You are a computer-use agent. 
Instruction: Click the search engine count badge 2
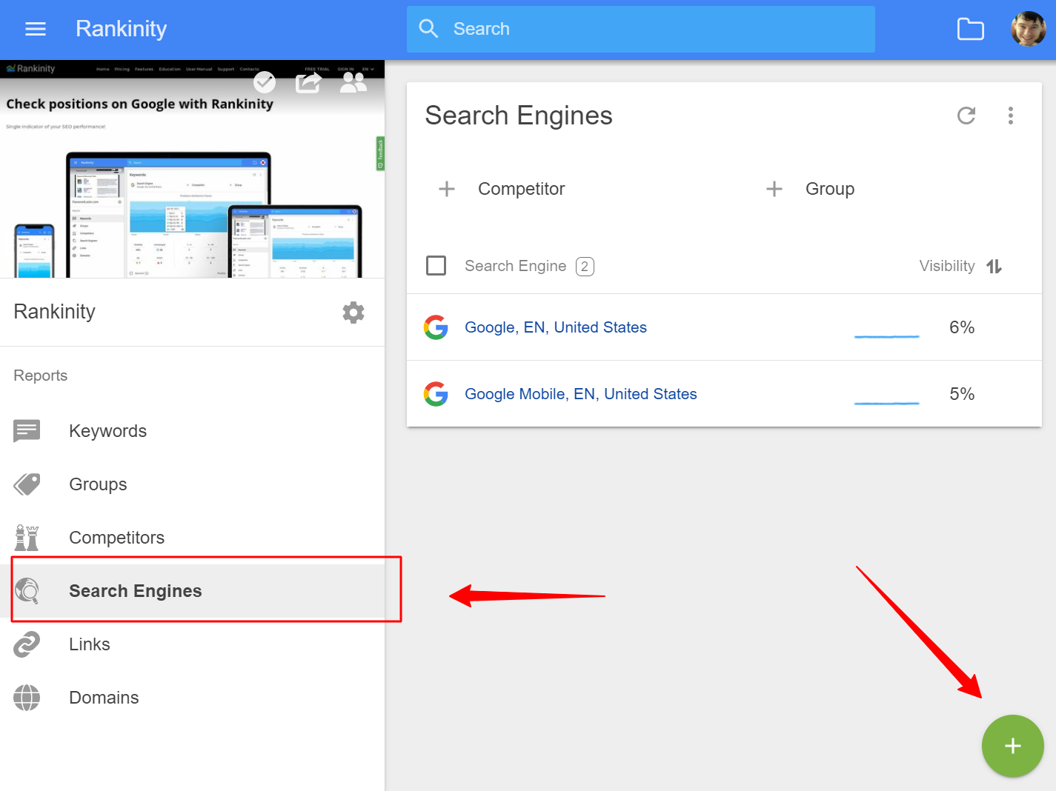point(585,267)
